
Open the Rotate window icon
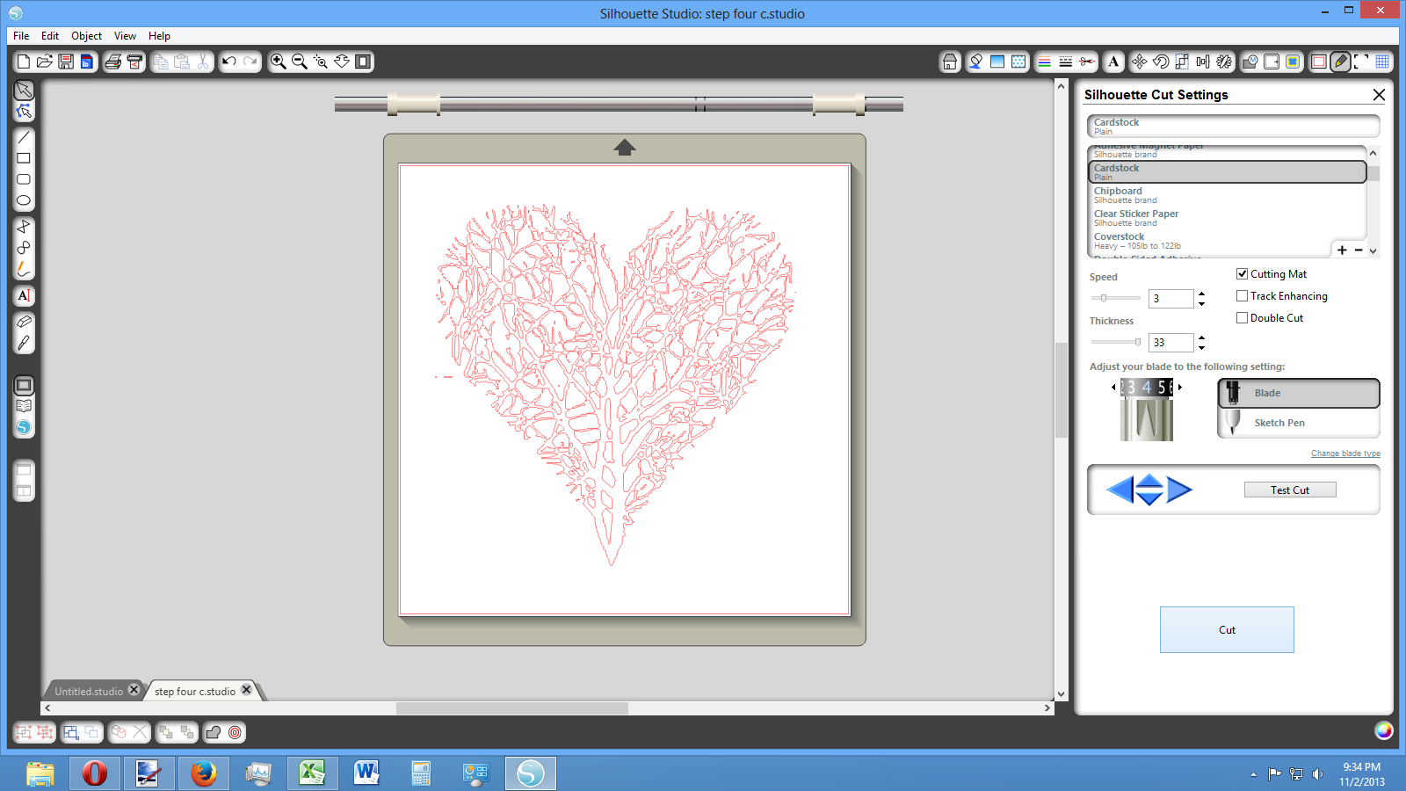point(1161,62)
